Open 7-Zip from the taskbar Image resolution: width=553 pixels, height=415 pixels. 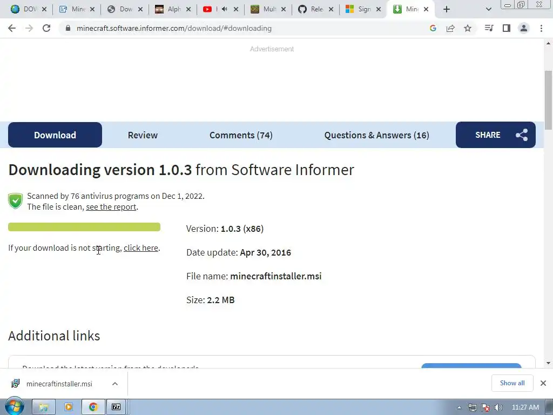point(117,407)
